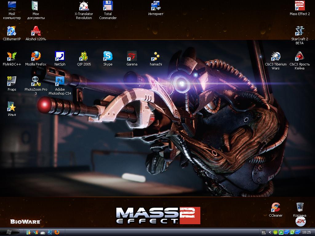The image size is (315, 236).
Task: Select the hamachi desktop shortcut
Action: coord(156,59)
